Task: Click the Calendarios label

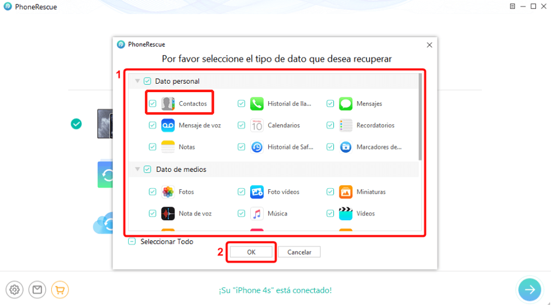Action: point(283,125)
